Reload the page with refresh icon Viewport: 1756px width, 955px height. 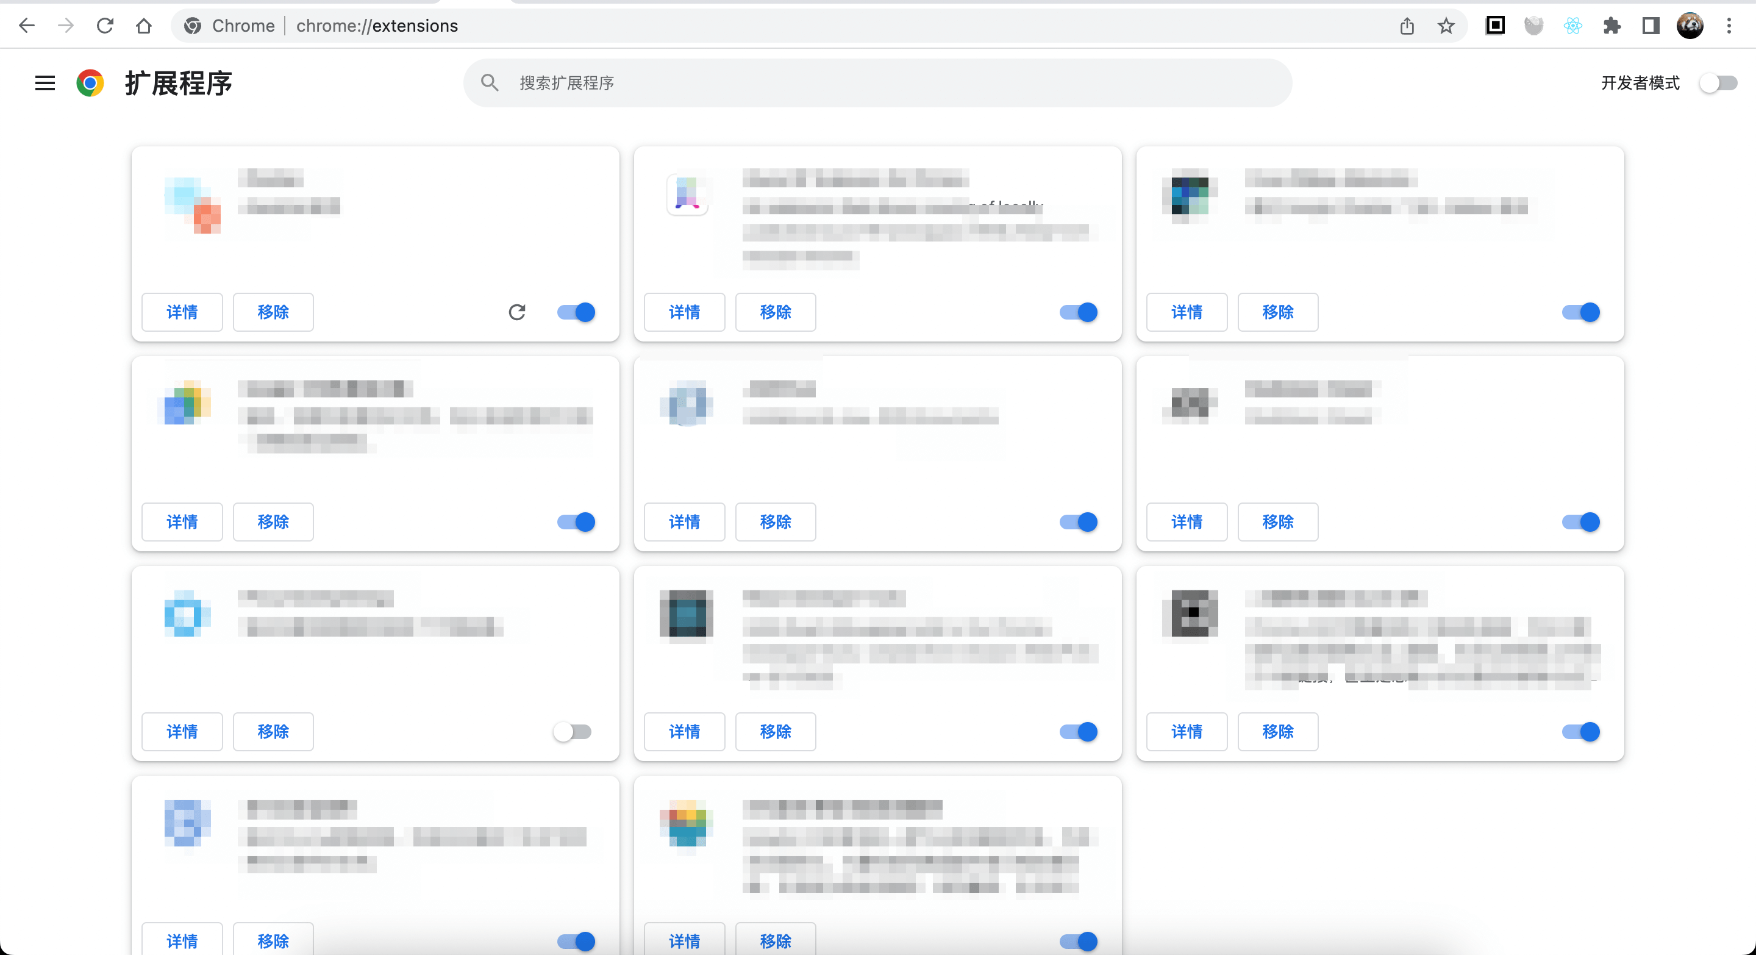105,26
